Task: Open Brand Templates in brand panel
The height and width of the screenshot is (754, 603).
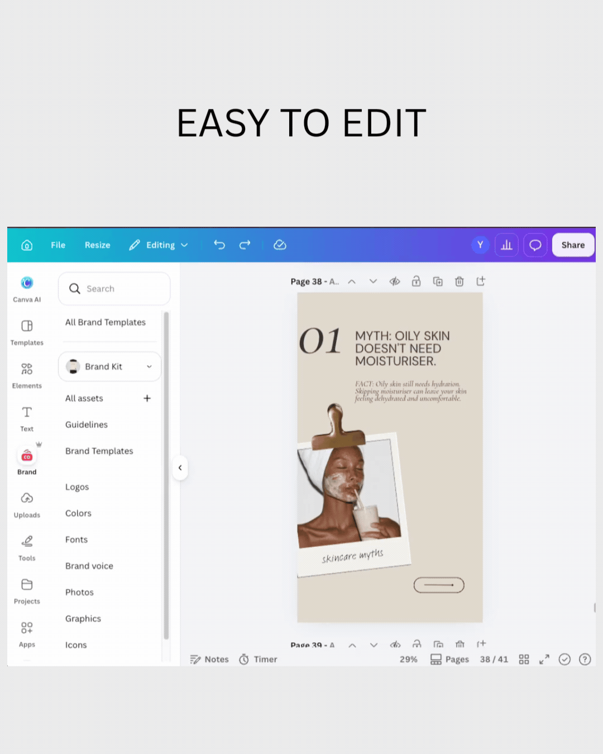Action: 99,451
